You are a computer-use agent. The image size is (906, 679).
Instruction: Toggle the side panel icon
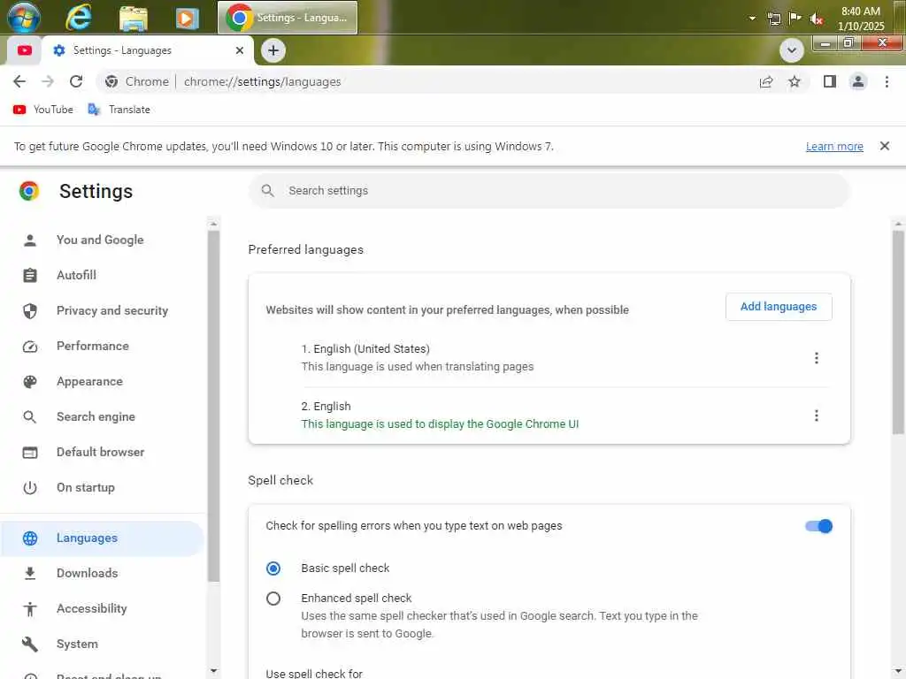tap(830, 81)
